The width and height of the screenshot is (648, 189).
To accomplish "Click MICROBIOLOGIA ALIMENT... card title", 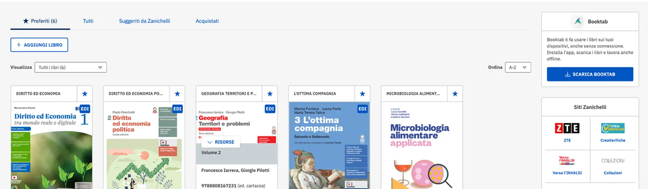I will point(413,94).
